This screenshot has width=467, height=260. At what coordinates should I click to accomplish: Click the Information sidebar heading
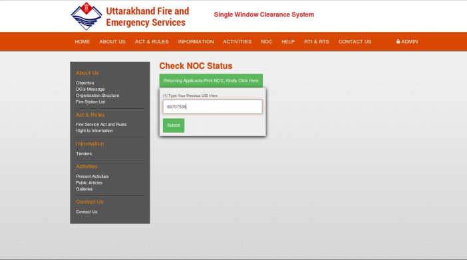90,144
